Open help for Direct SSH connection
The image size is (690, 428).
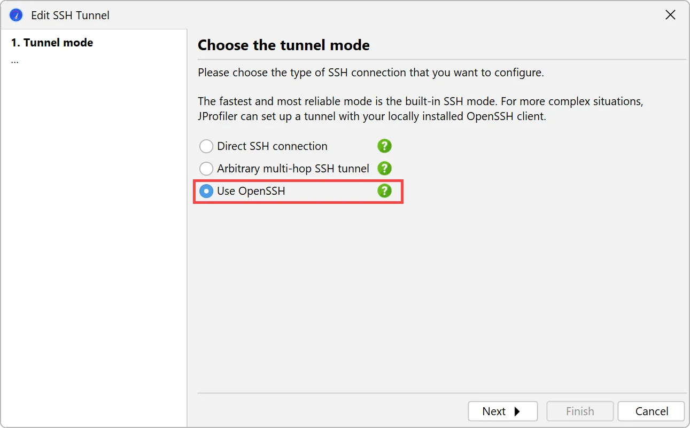click(x=384, y=146)
